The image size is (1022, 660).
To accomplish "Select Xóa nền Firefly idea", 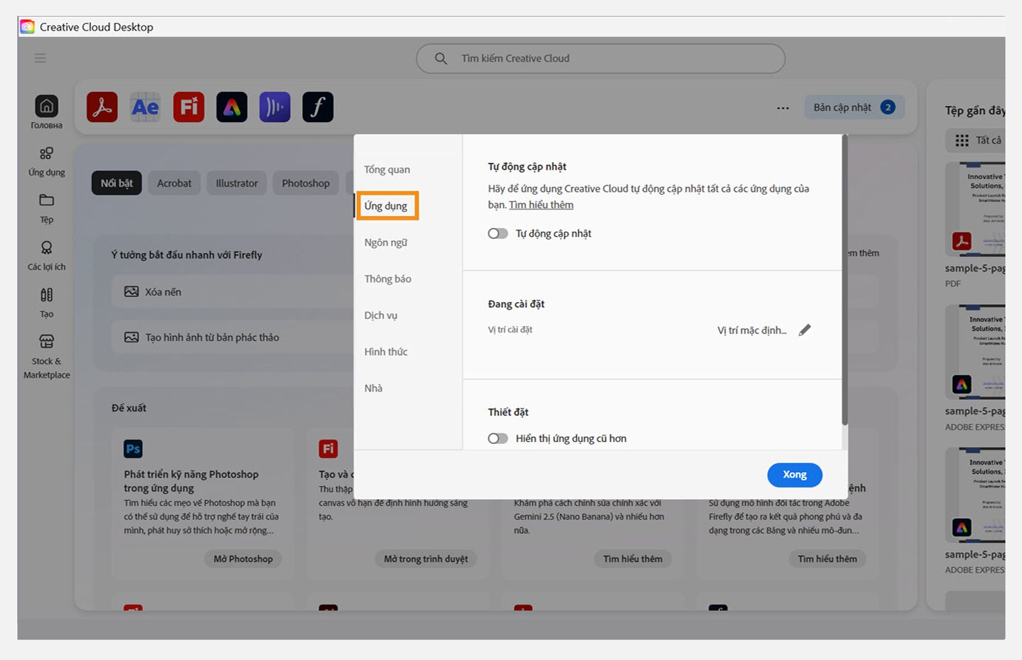I will pos(233,292).
